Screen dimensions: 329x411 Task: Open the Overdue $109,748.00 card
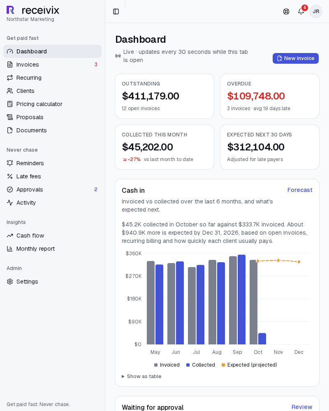[270, 96]
